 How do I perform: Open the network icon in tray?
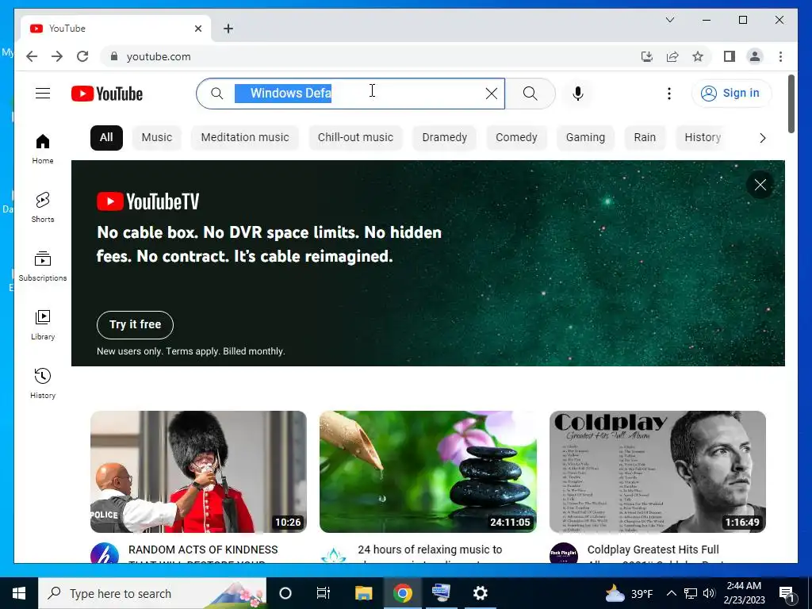691,593
